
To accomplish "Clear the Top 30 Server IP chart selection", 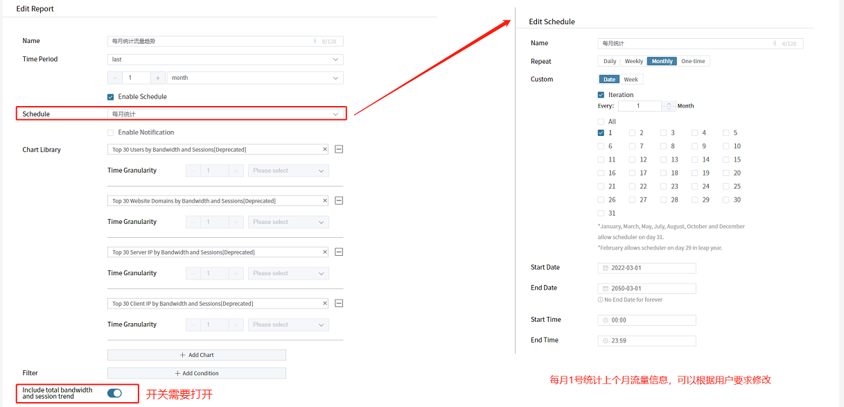I will [324, 252].
